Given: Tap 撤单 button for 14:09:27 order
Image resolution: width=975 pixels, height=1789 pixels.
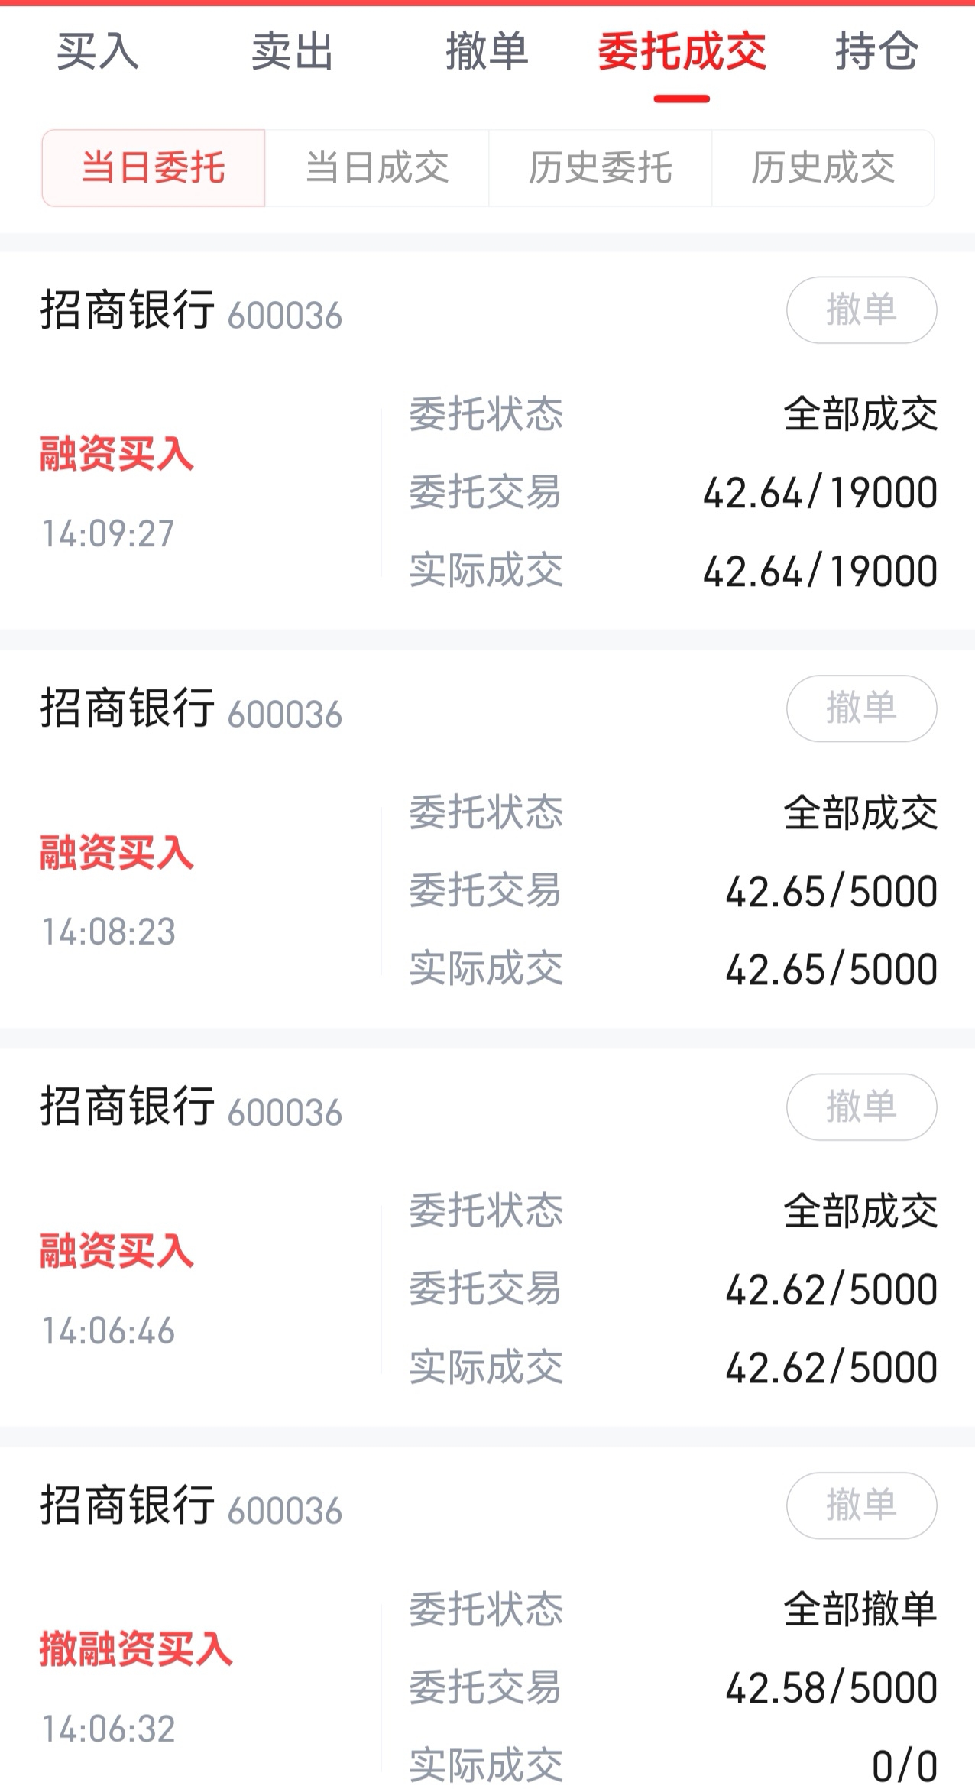Looking at the screenshot, I should tap(861, 310).
